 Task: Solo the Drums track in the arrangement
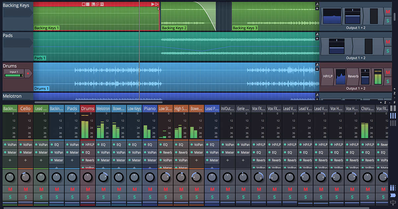[388, 82]
